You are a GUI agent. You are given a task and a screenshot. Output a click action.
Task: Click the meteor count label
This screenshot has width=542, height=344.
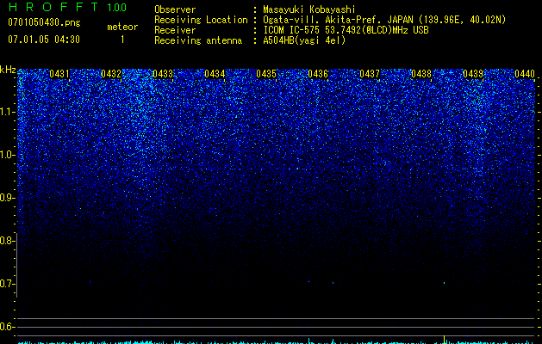click(x=122, y=27)
